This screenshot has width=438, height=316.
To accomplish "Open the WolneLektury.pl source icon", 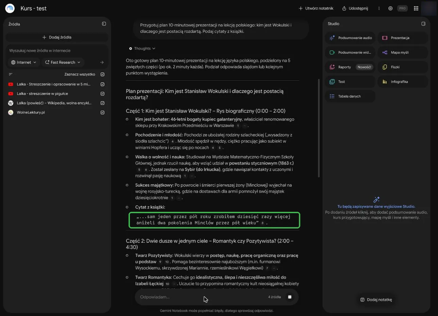I will coord(11,112).
